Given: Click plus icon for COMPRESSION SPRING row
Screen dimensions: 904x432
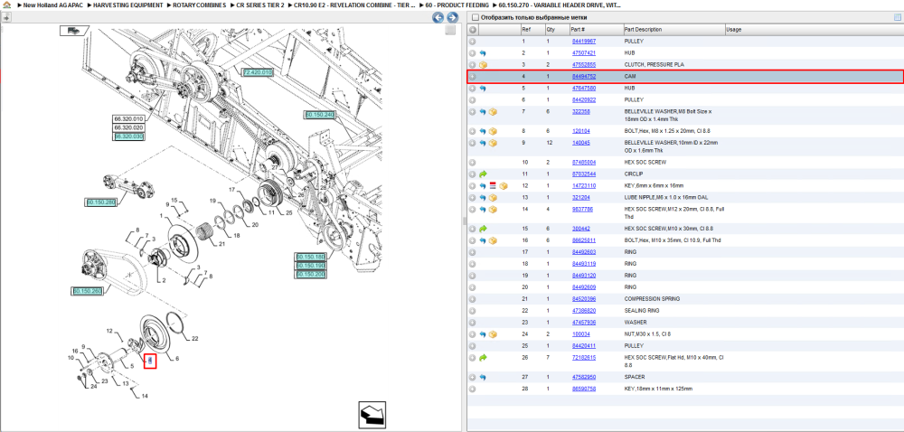Looking at the screenshot, I should click(x=472, y=299).
